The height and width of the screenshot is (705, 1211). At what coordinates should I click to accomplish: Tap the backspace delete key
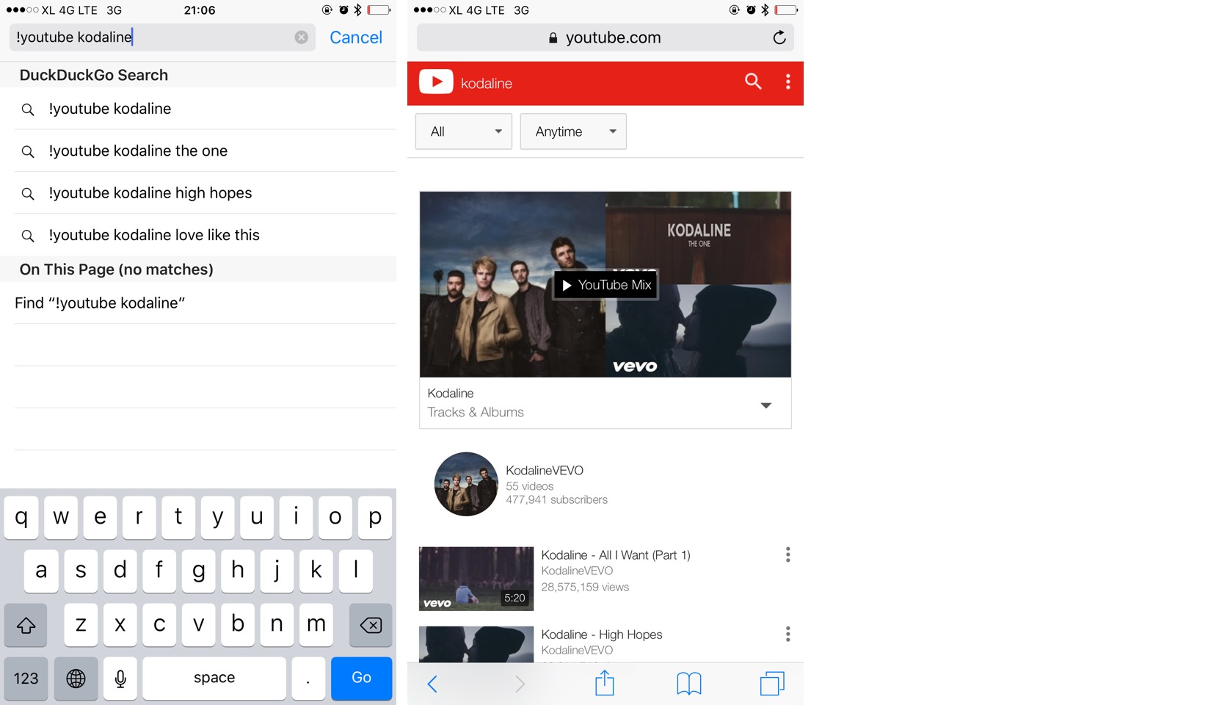coord(371,625)
